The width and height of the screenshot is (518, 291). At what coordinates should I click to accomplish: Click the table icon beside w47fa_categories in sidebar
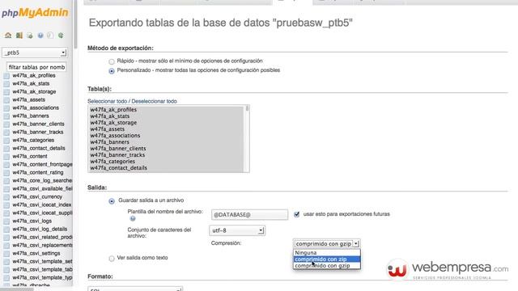pos(6,140)
